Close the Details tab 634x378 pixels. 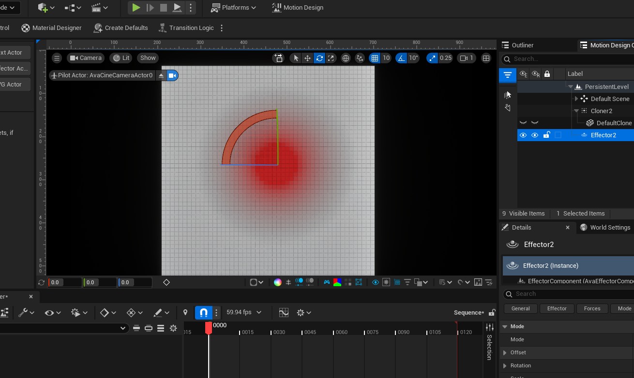click(568, 227)
